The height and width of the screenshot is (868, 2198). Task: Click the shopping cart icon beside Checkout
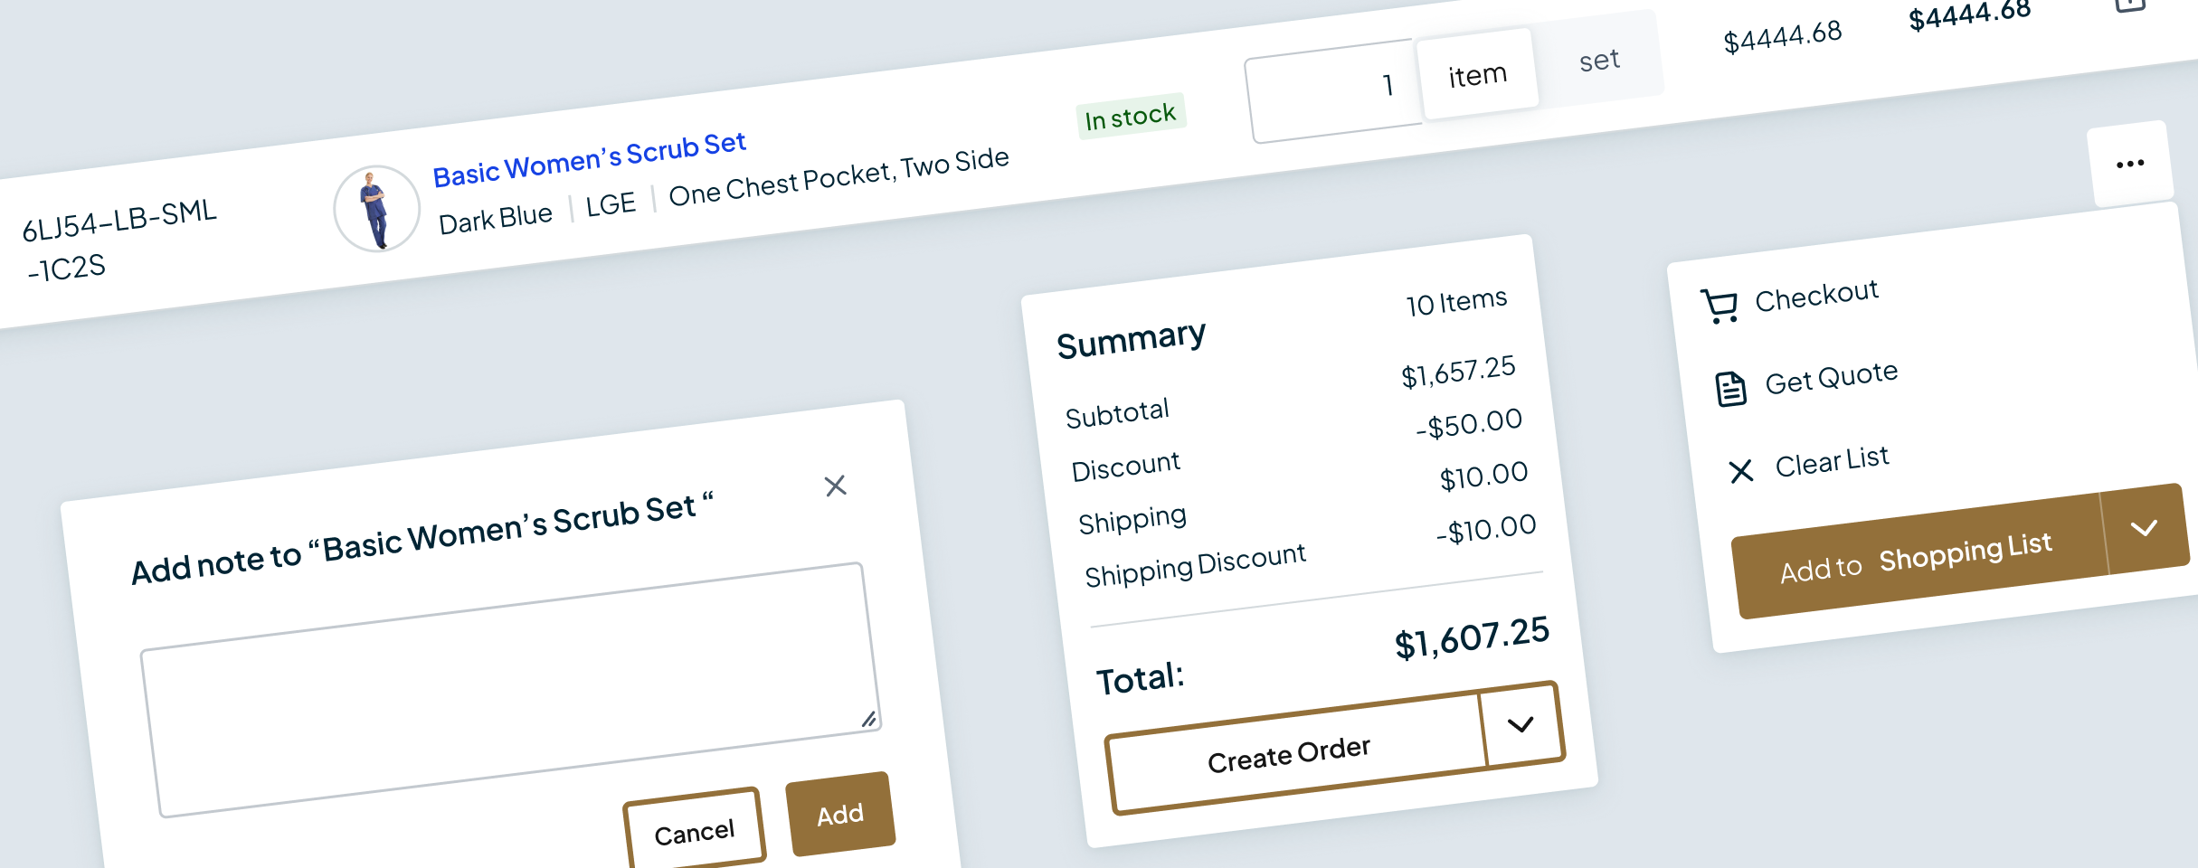pos(1719,306)
